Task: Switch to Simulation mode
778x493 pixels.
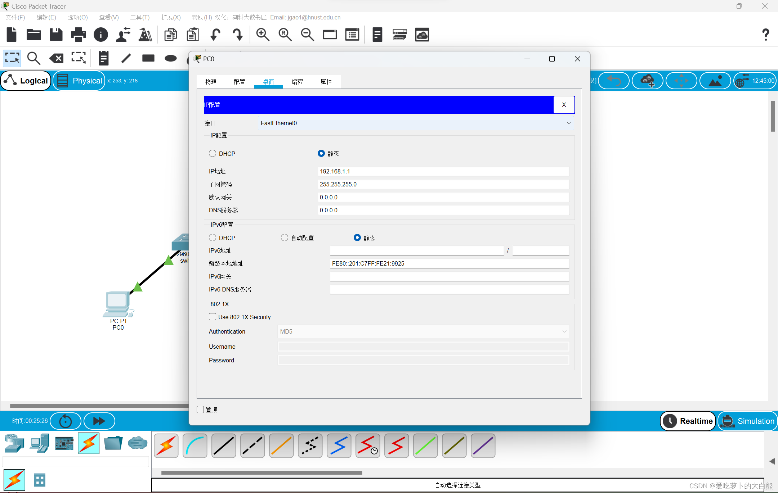Action: (748, 421)
